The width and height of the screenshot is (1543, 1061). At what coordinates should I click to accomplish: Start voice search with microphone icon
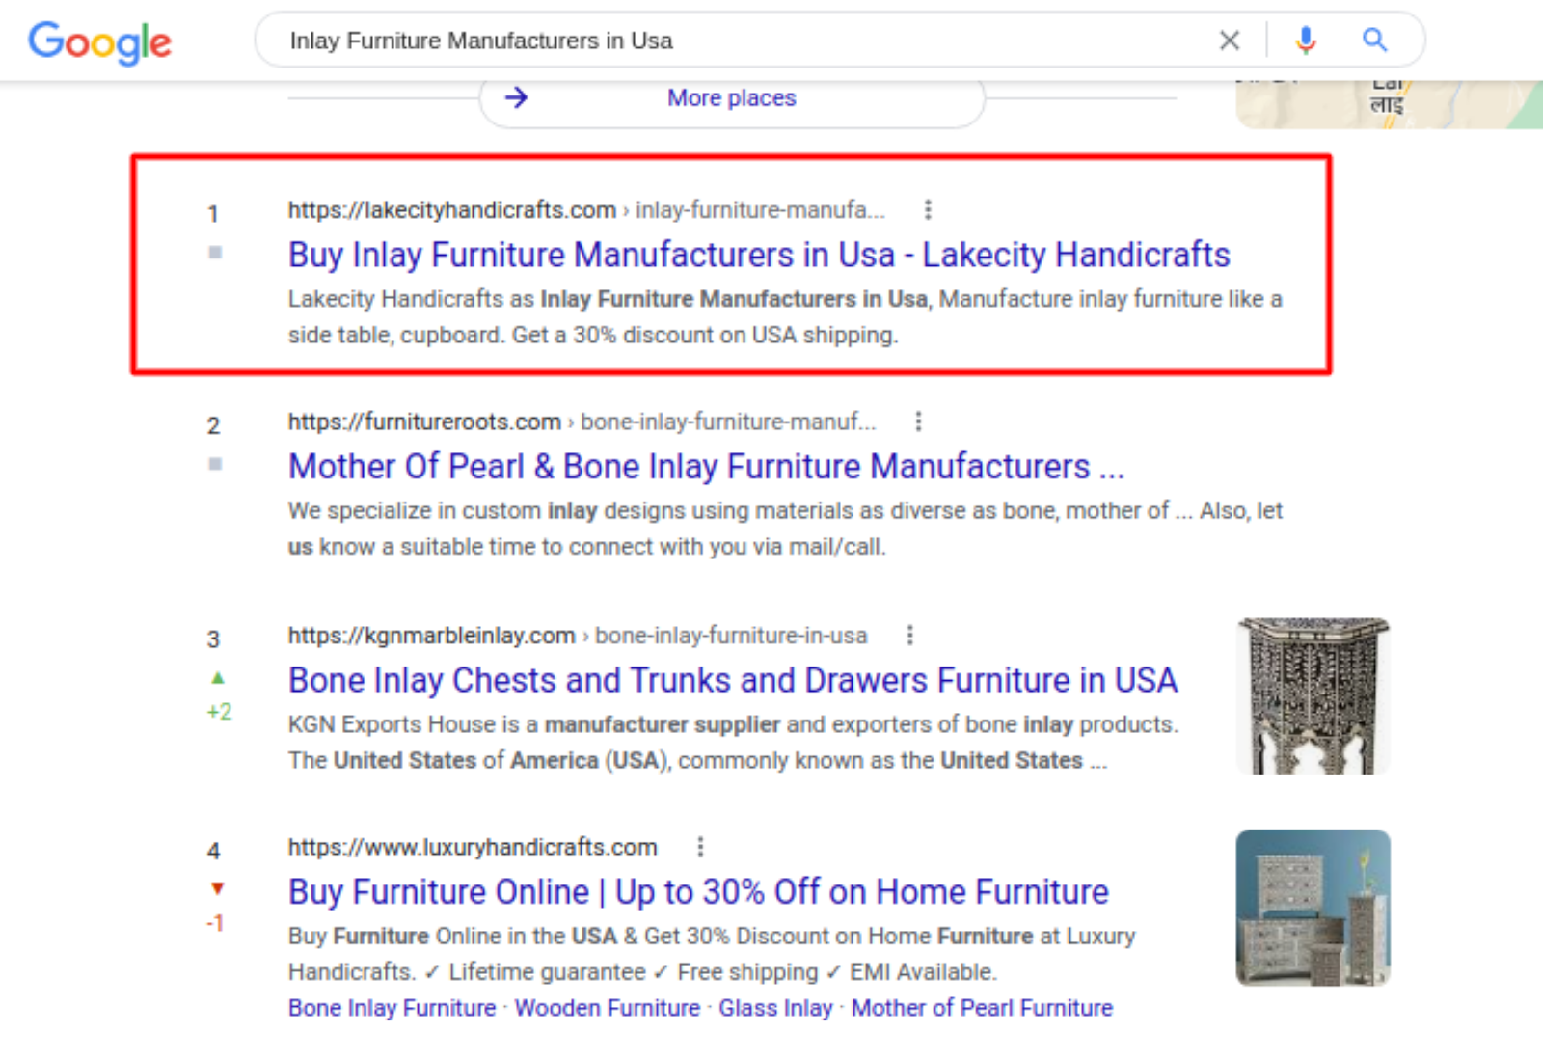(1306, 41)
